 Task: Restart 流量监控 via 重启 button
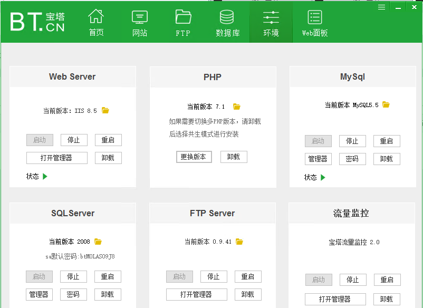click(x=387, y=280)
